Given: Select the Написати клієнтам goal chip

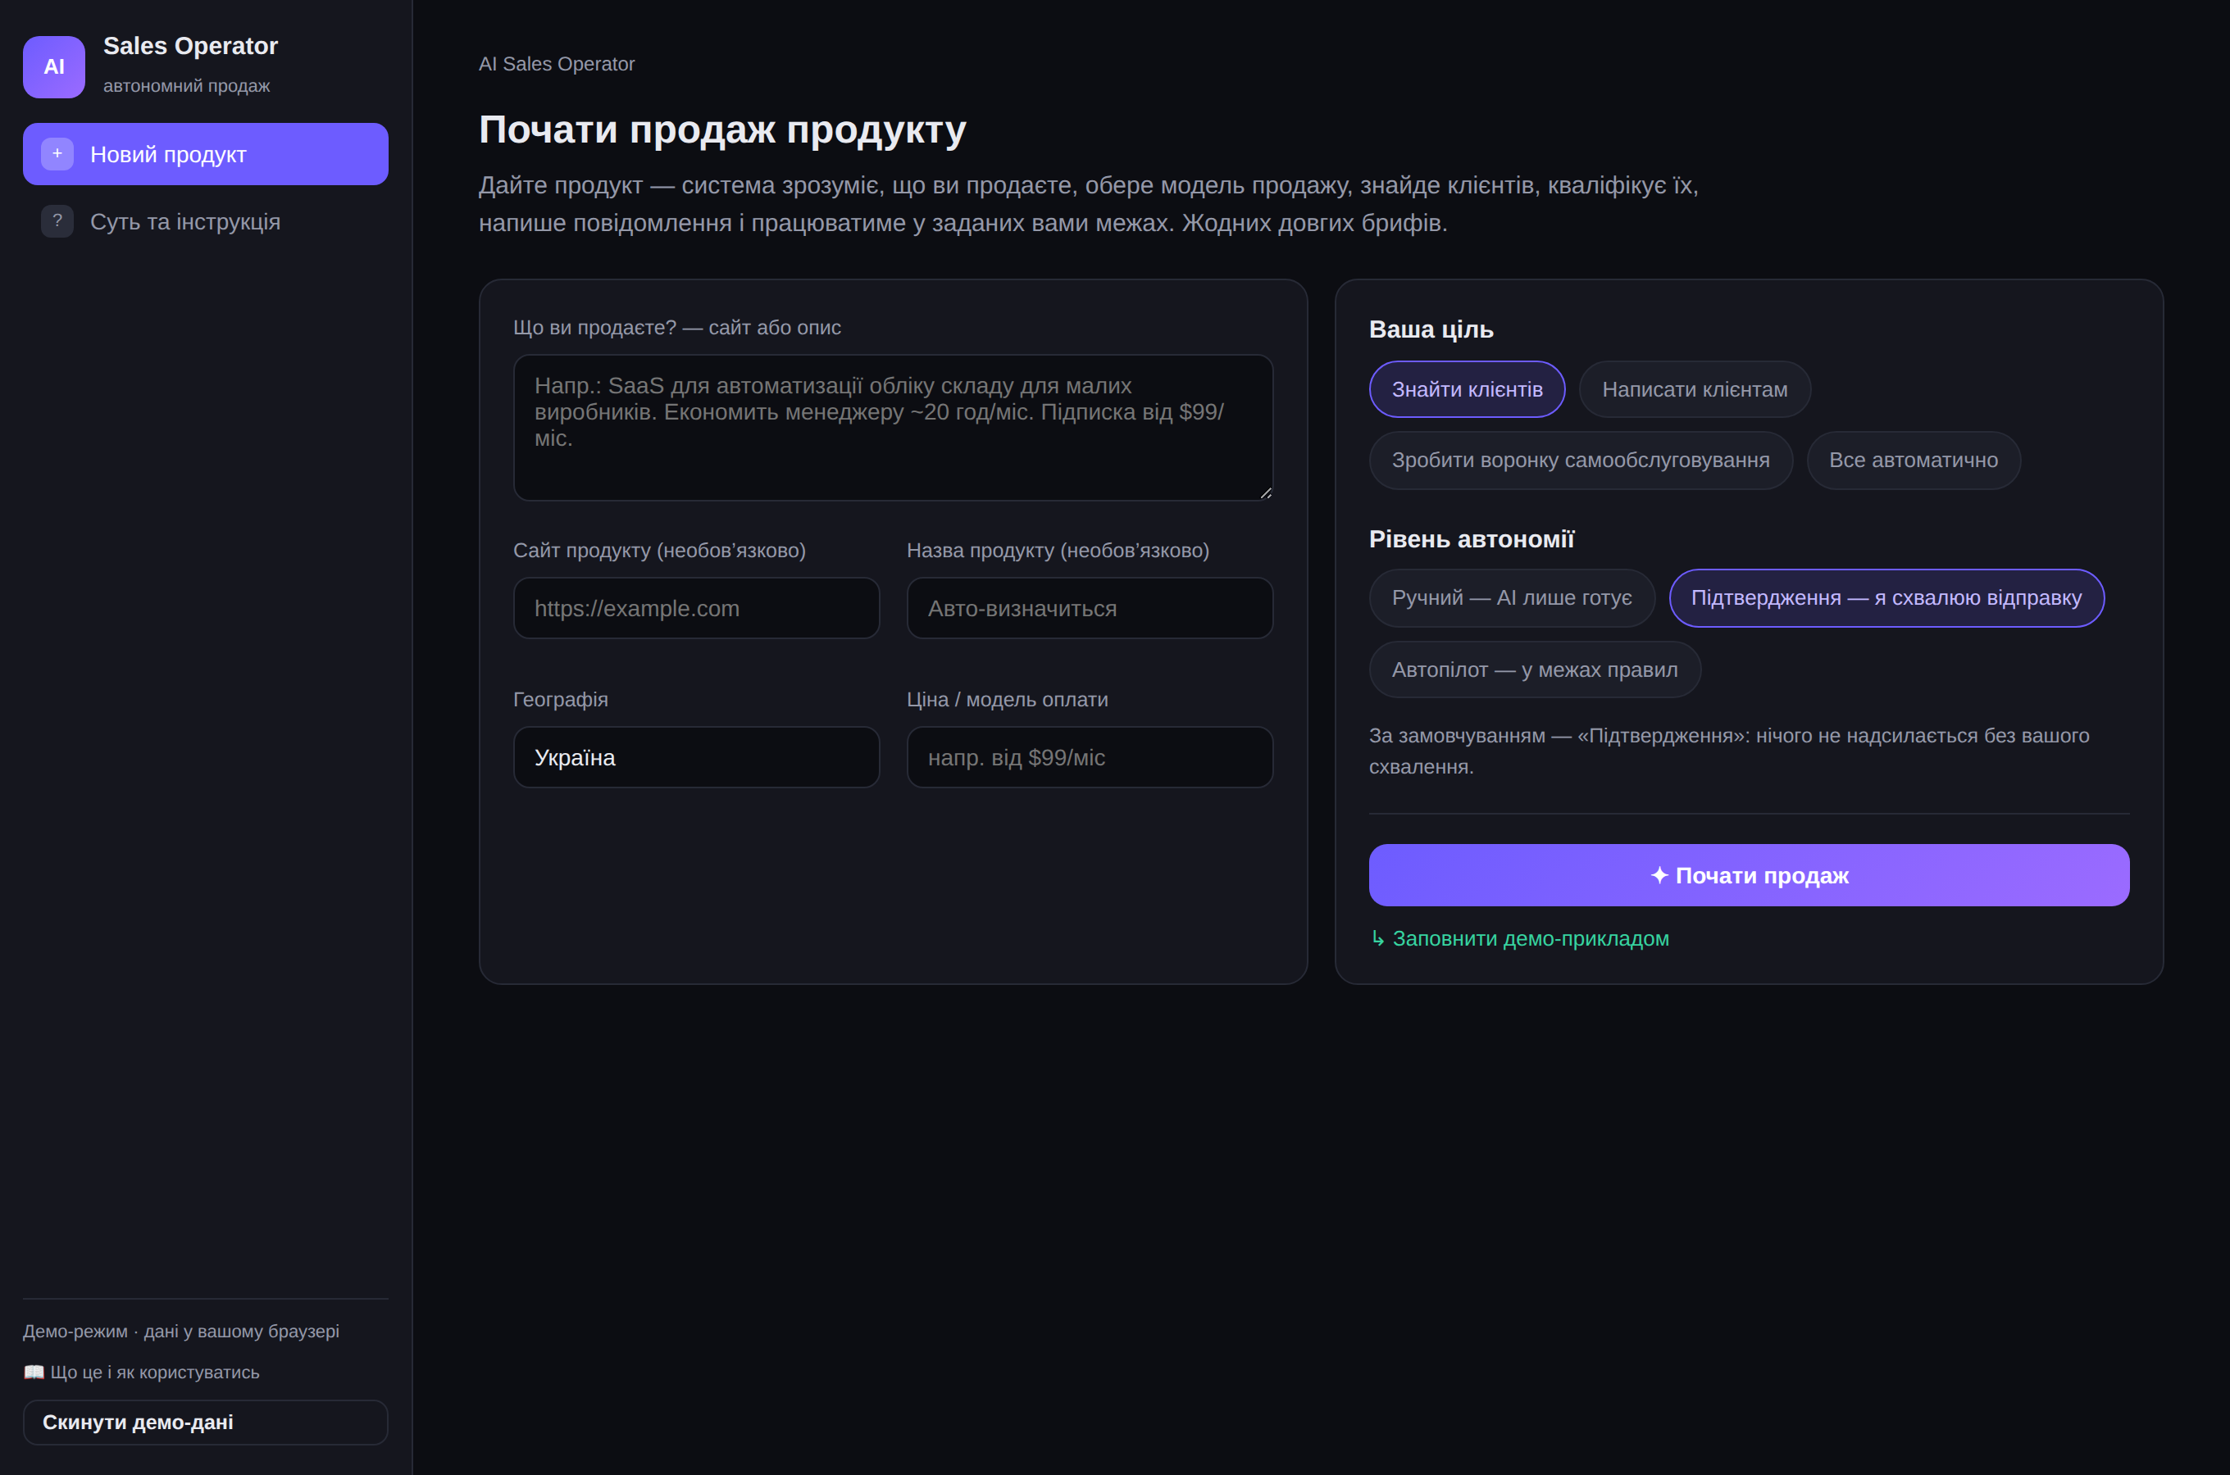Looking at the screenshot, I should pos(1695,389).
